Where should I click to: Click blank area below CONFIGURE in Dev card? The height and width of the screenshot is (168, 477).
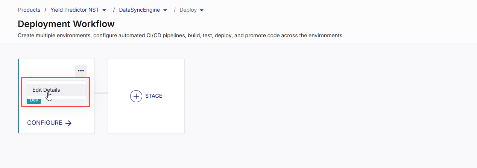[x=56, y=130]
